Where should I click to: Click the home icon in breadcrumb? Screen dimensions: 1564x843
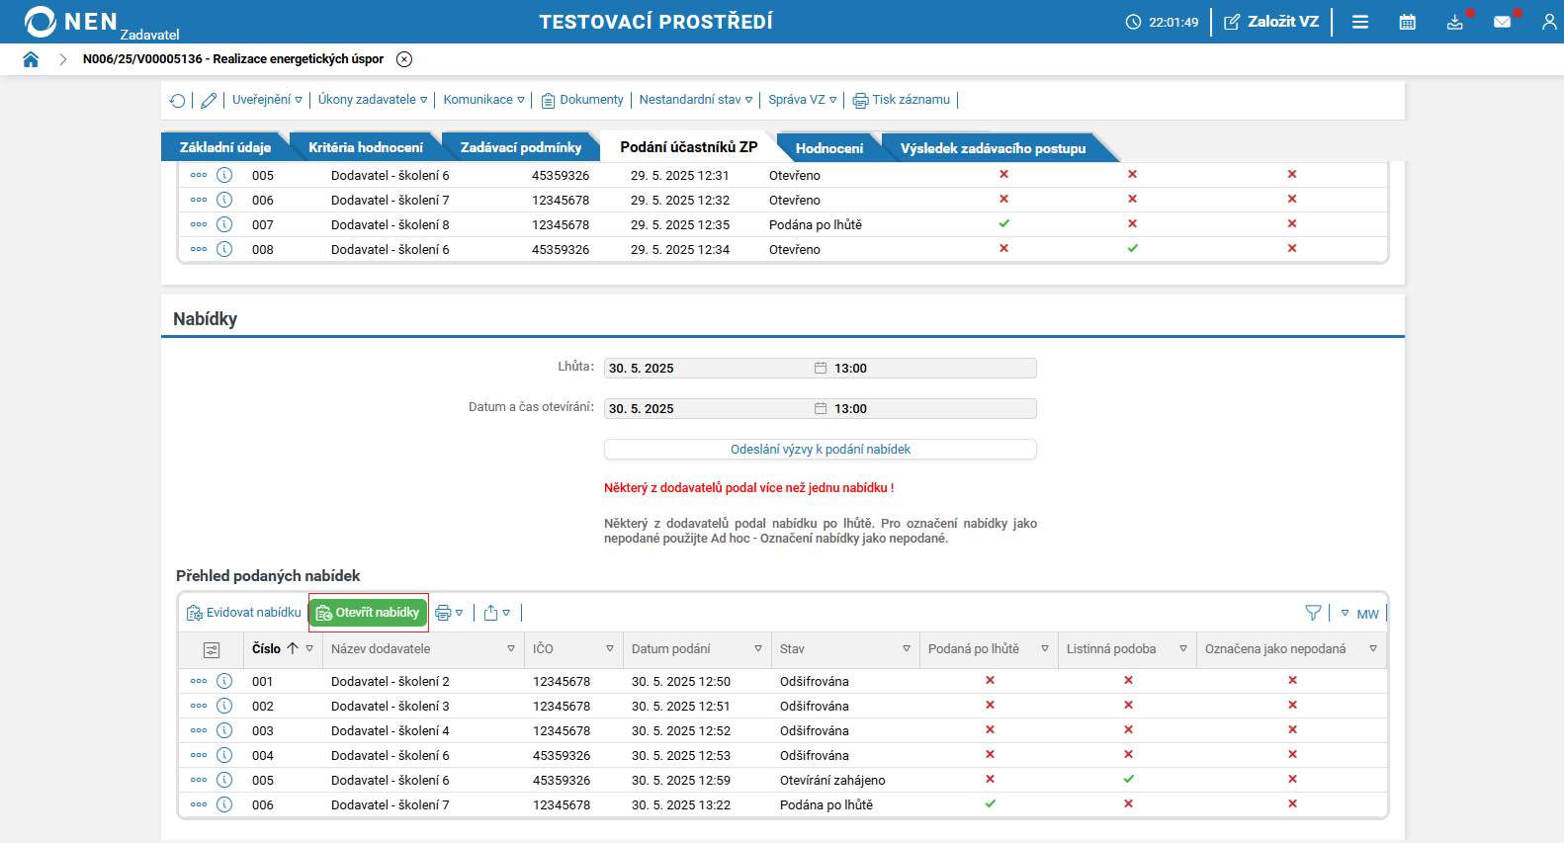pos(31,59)
